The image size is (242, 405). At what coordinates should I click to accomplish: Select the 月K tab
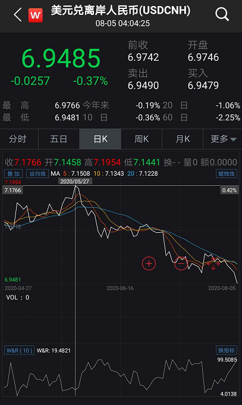coord(183,139)
